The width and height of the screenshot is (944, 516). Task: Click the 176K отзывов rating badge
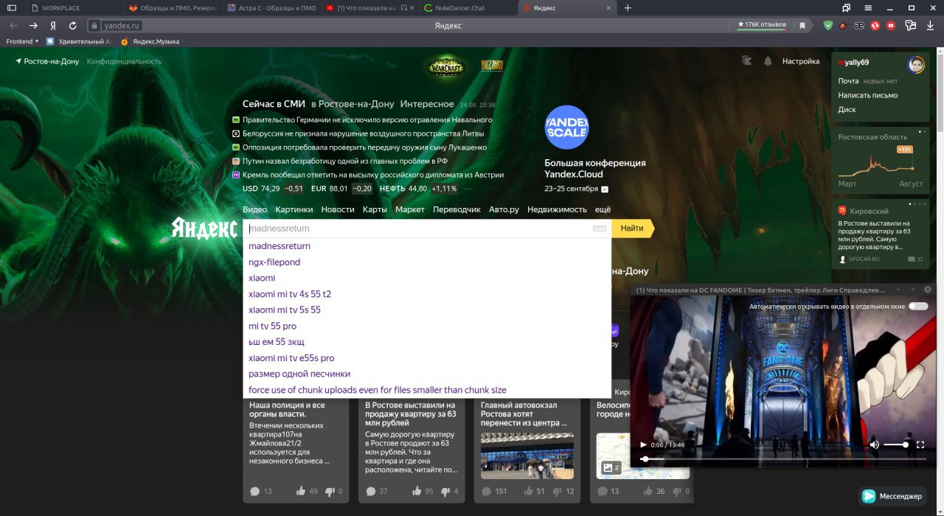point(762,25)
